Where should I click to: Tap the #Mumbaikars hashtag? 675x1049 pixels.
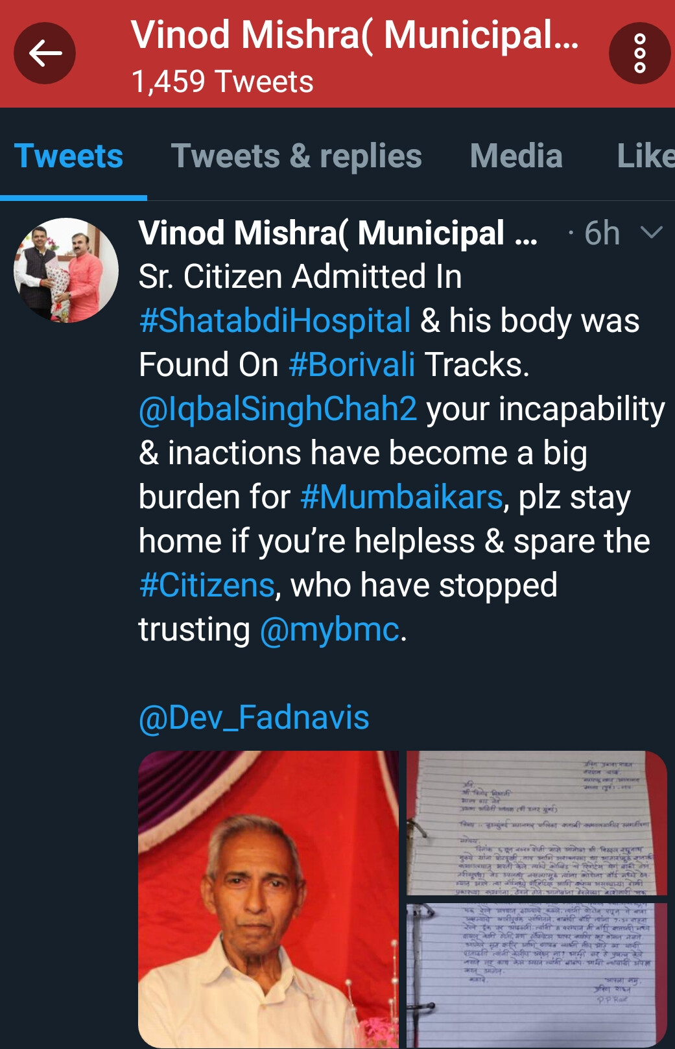point(402,497)
